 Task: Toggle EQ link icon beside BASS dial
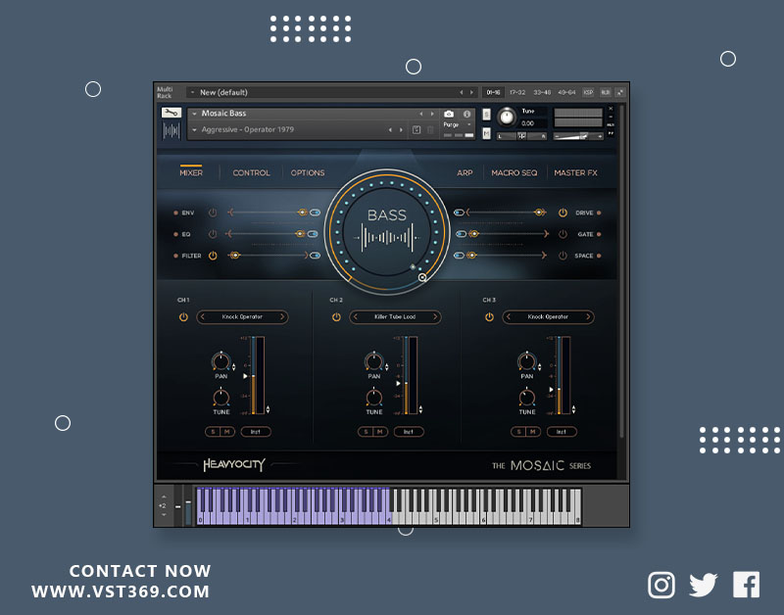click(x=313, y=234)
